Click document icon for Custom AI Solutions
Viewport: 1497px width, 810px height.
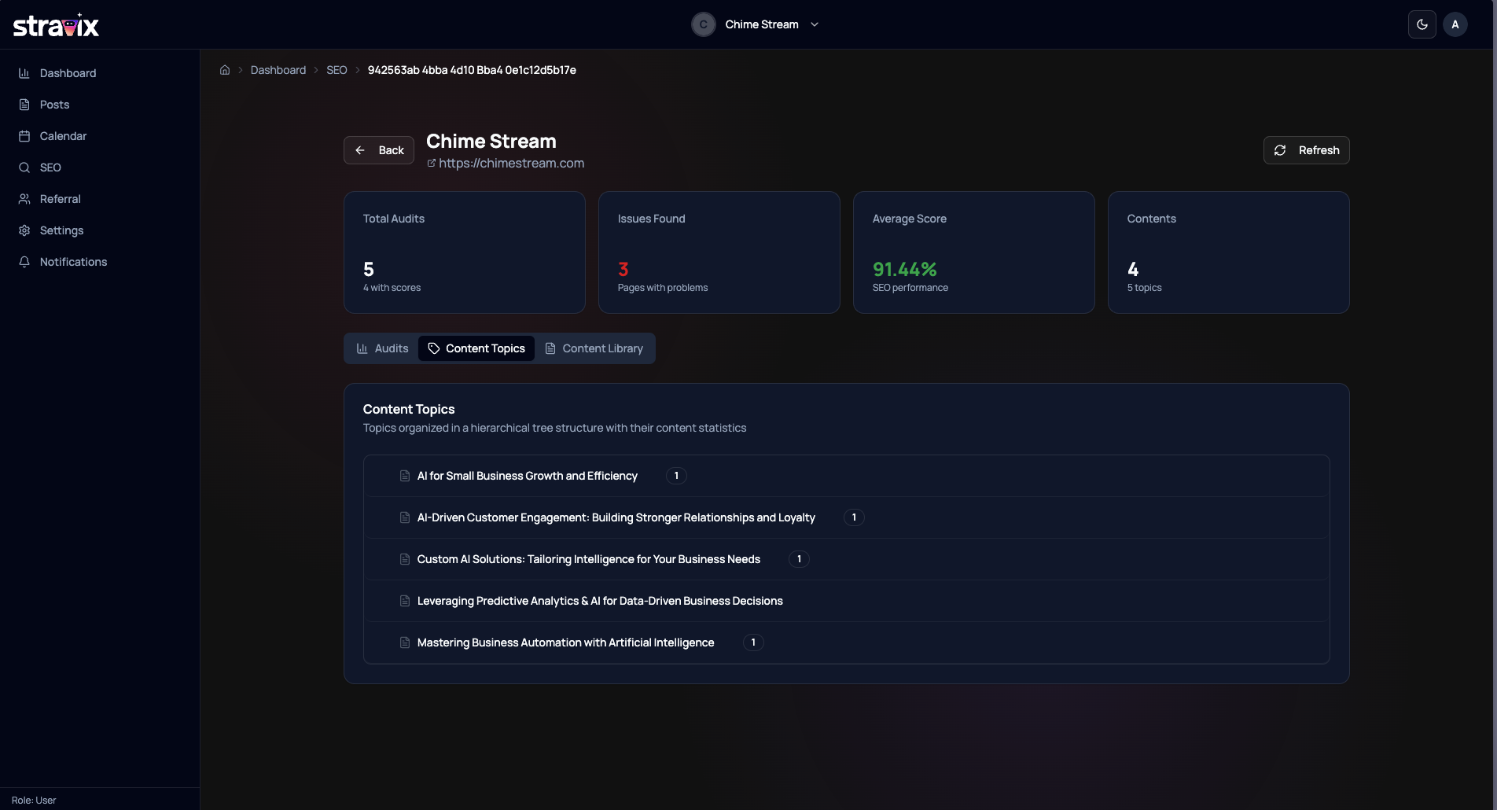point(405,559)
